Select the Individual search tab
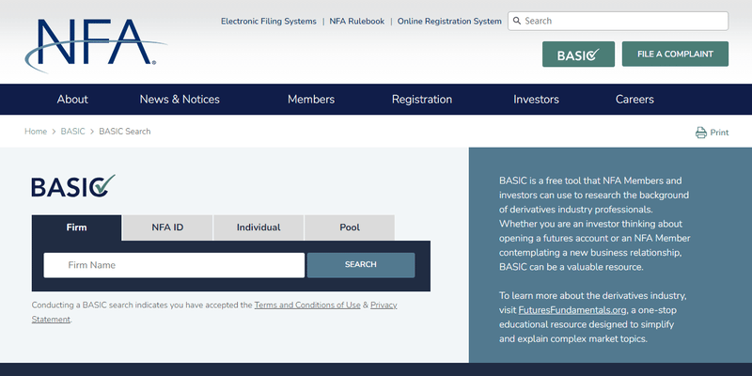 (x=258, y=227)
